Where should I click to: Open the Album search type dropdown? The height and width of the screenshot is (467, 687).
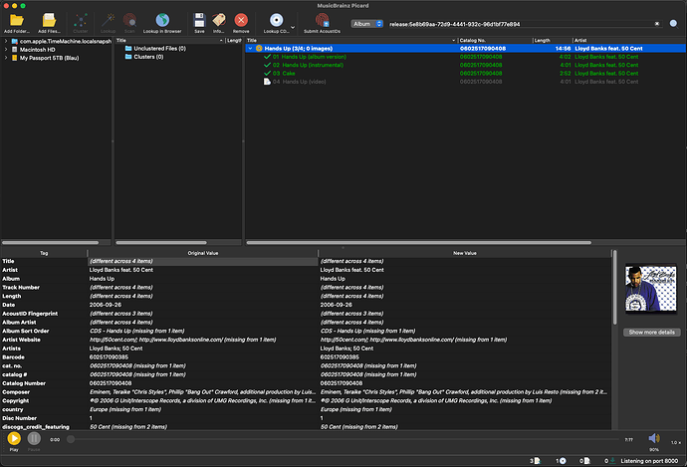coord(366,24)
